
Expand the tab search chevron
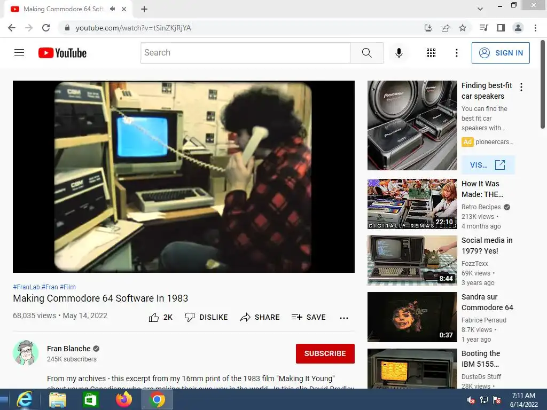click(x=480, y=9)
